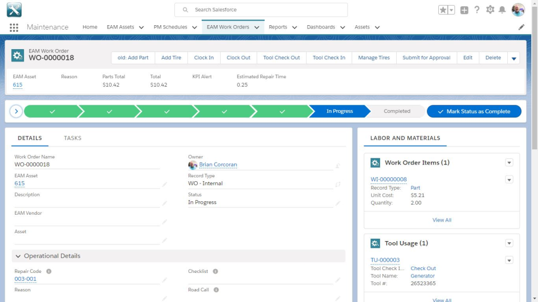Open the Work Order Items list dropdown

coord(509,163)
